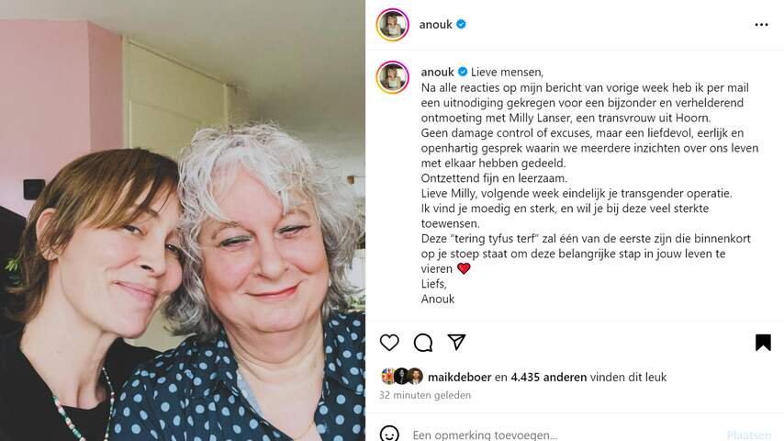Click the selfie photo of the post
This screenshot has height=441, width=784.
183,220
